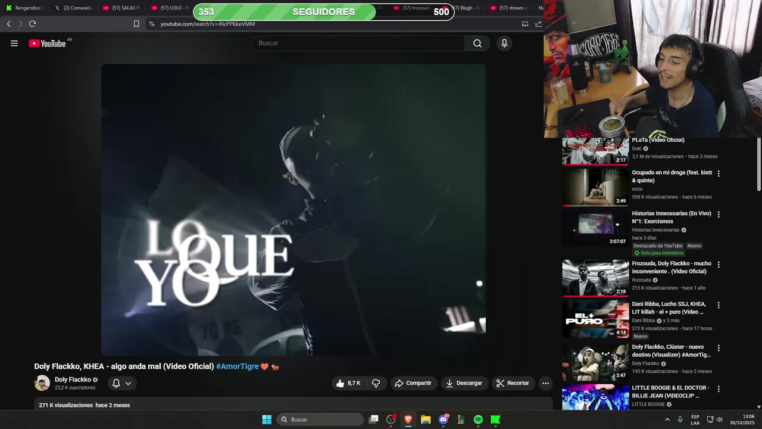Open Spotify from the taskbar
762x429 pixels.
pyautogui.click(x=478, y=419)
